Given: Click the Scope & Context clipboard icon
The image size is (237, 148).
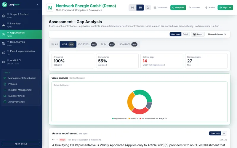Looking at the screenshot, I should (x=4, y=16).
